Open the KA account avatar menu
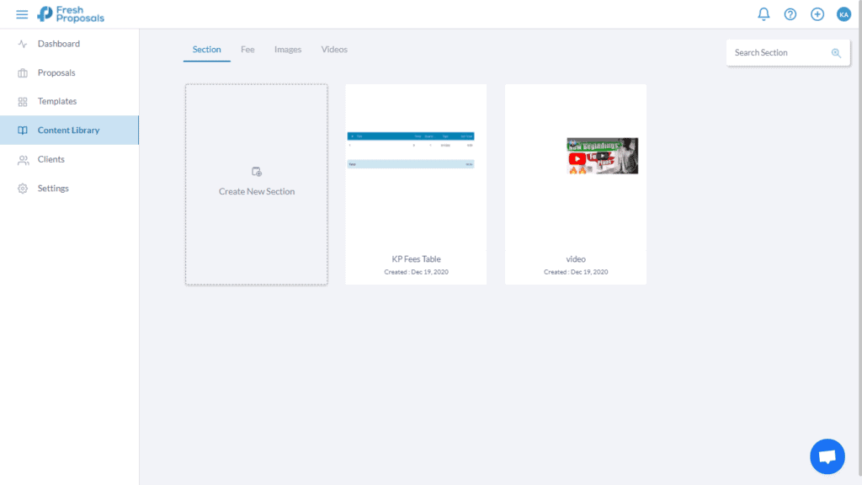Image resolution: width=862 pixels, height=485 pixels. click(x=844, y=13)
